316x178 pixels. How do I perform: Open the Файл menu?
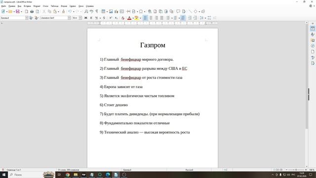[x=3, y=6]
